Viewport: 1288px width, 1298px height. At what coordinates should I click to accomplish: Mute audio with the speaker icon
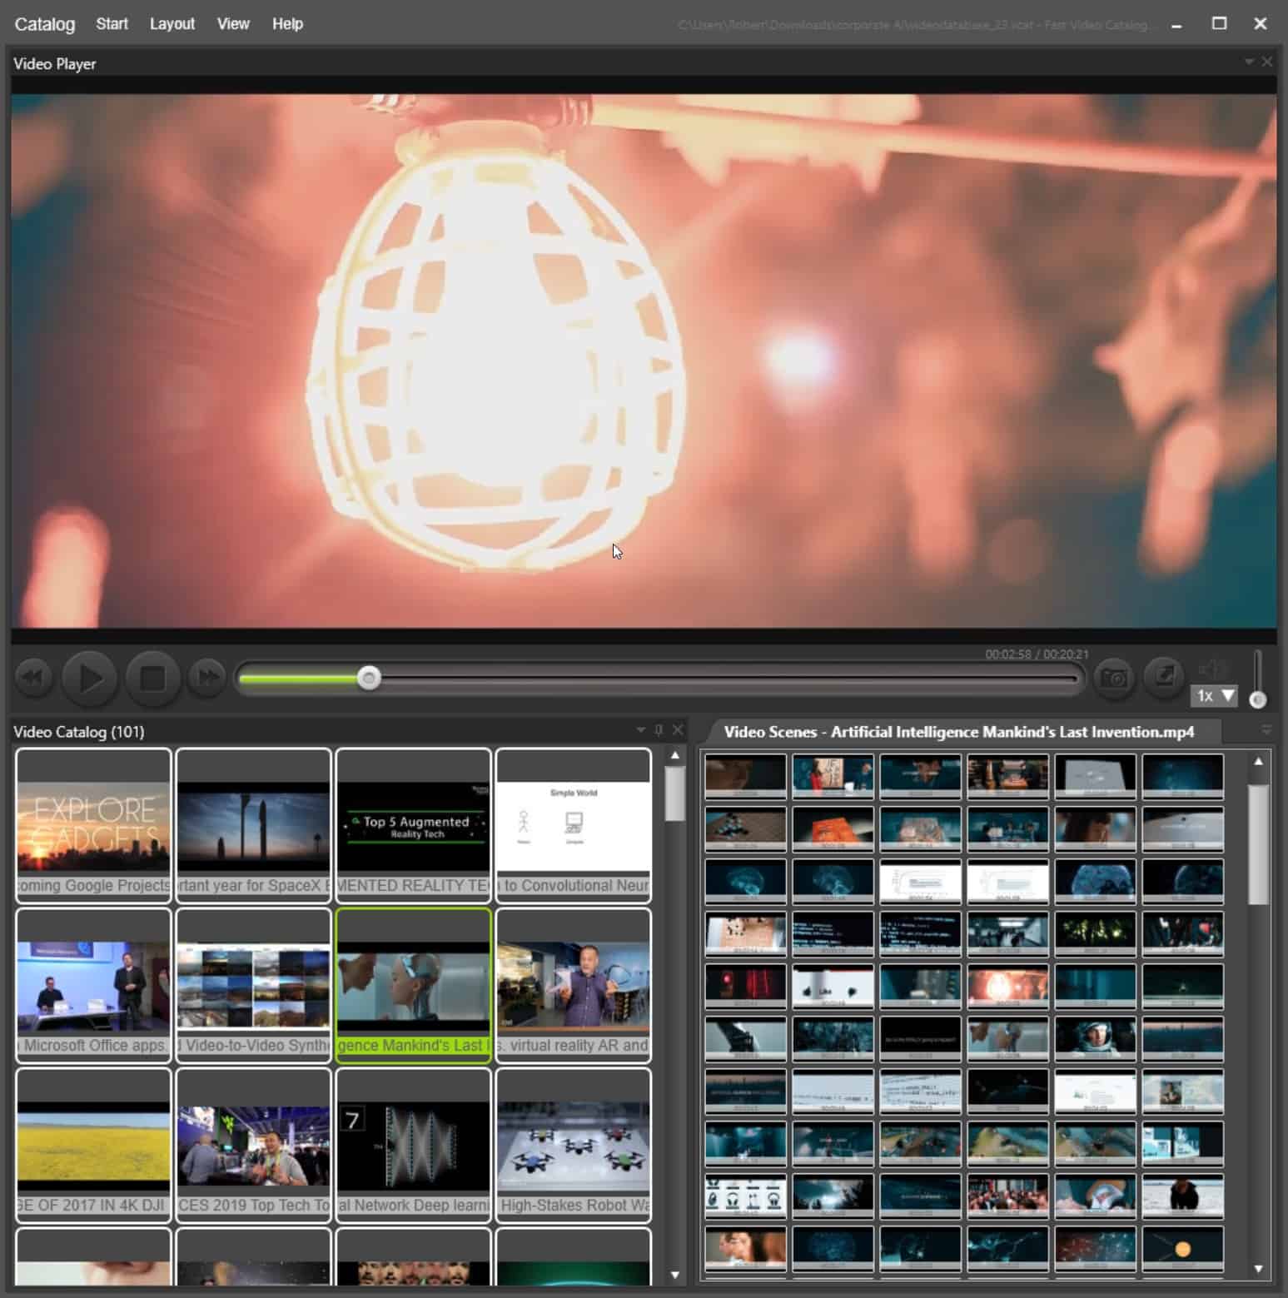point(1211,668)
